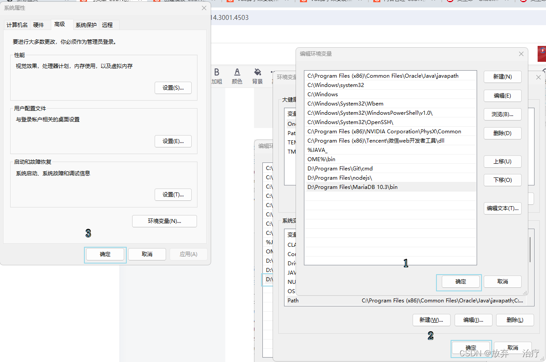Click 新建(N) in 编辑环境变量 dialog
This screenshot has height=362, width=546.
(503, 77)
